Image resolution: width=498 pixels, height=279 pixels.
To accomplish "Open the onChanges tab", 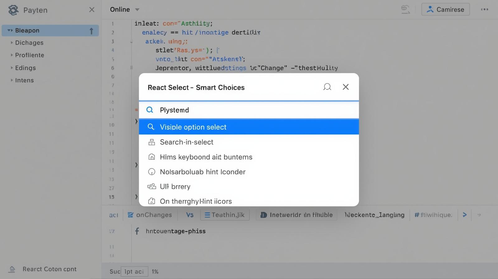I will pyautogui.click(x=150, y=215).
